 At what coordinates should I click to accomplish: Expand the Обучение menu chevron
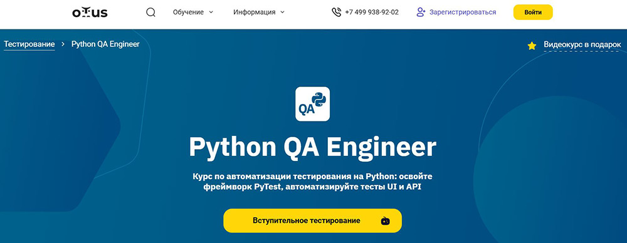[x=211, y=13]
